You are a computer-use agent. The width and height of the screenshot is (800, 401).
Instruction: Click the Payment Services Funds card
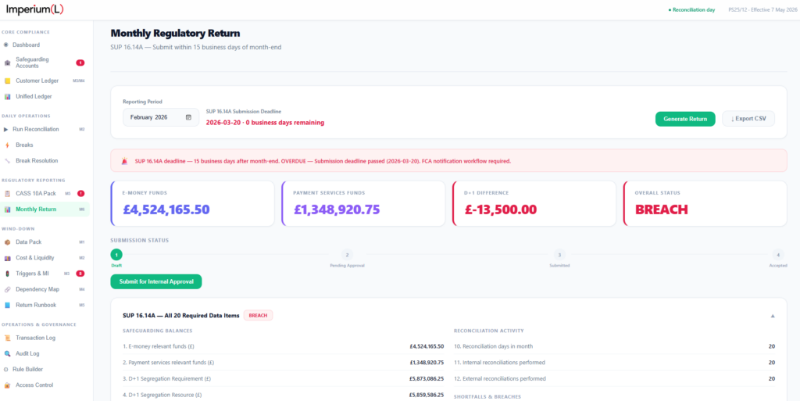coord(363,203)
